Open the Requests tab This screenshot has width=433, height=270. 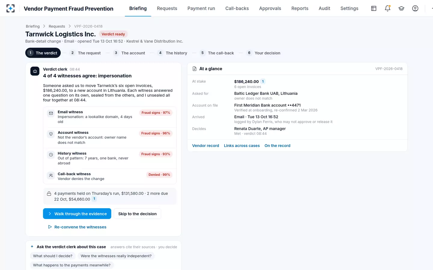(167, 8)
